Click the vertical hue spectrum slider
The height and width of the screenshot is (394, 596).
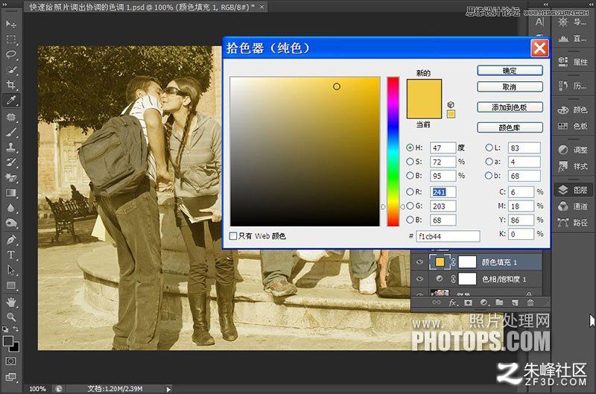tap(393, 152)
